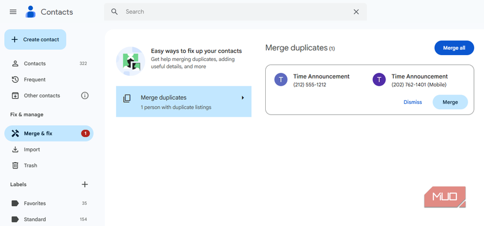This screenshot has width=484, height=226.
Task: Click the Other contacts info icon
Action: pyautogui.click(x=85, y=96)
